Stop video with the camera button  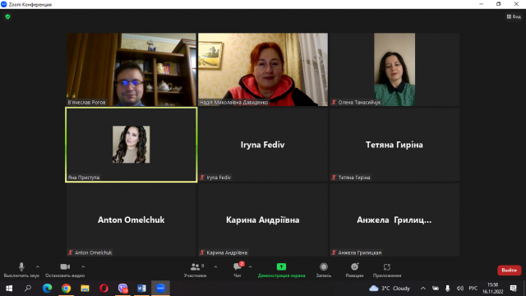coord(65,270)
